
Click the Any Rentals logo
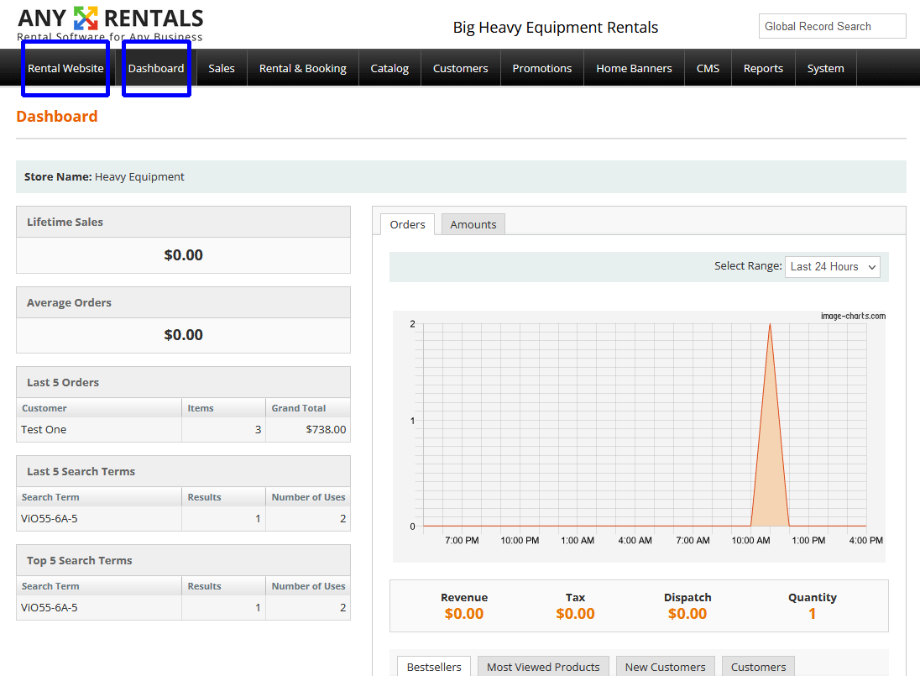tap(110, 24)
